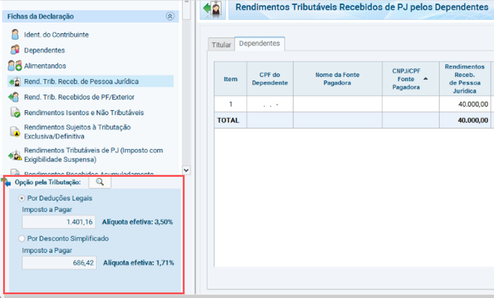Click the Nome da Fonte Pagadora cell in row 1
The width and height of the screenshot is (494, 298).
pyautogui.click(x=337, y=104)
